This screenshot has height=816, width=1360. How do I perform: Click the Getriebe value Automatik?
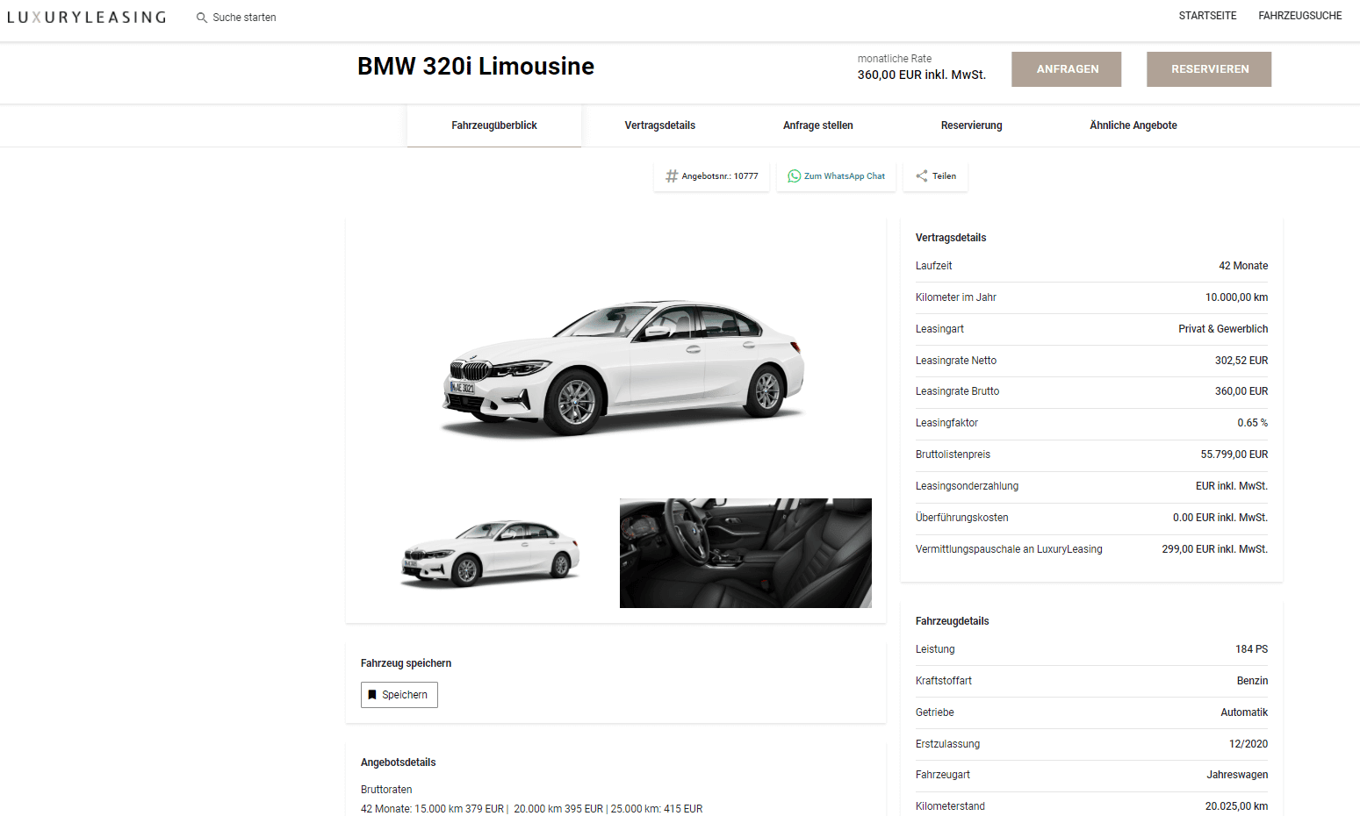[1244, 712]
